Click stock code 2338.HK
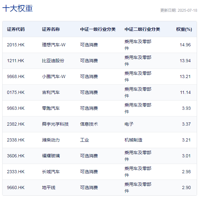The width and height of the screenshot is (198, 197). point(16,140)
